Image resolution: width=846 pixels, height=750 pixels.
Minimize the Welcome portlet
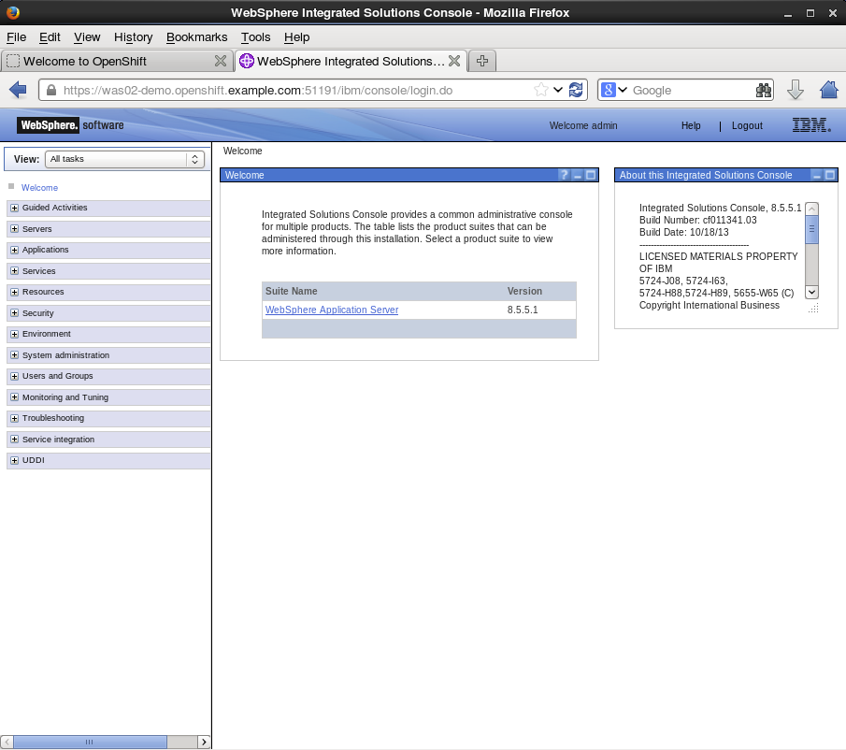(578, 175)
